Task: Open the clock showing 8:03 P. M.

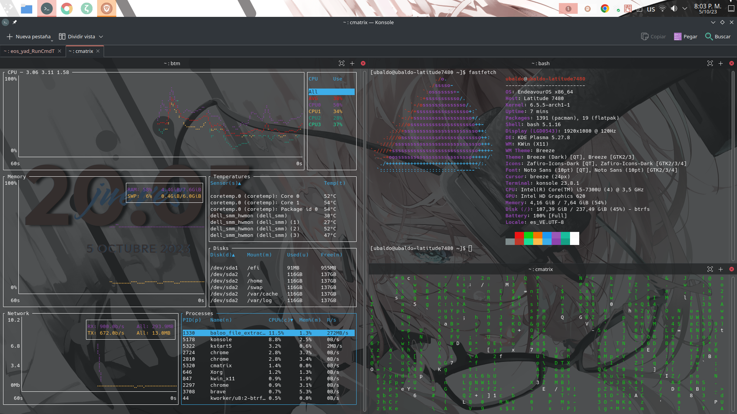Action: pos(708,8)
